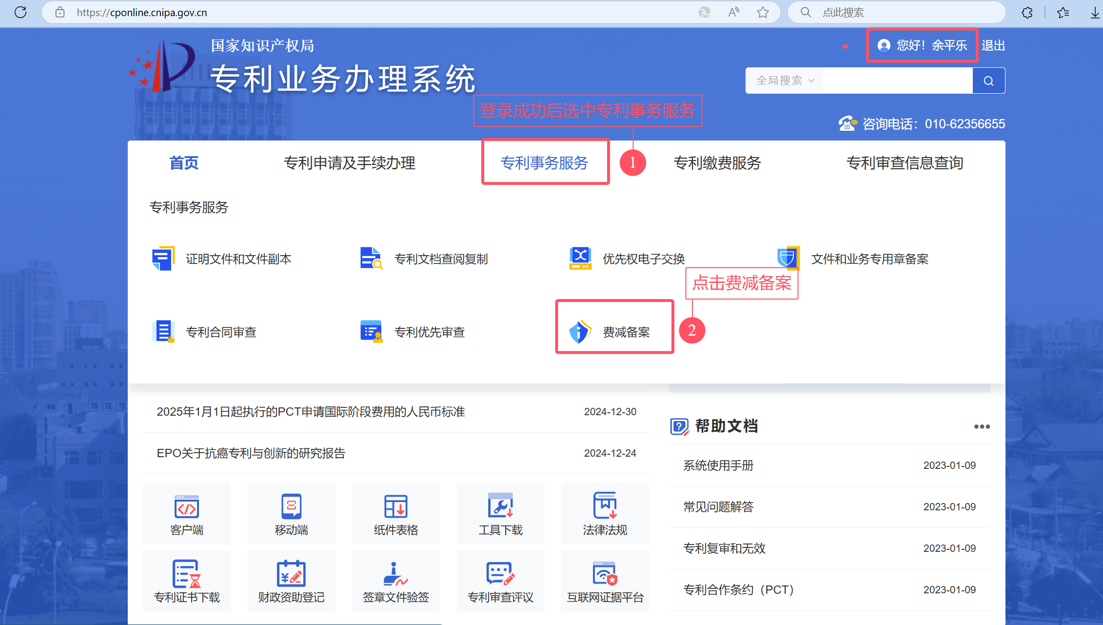Click 退出 to log out
This screenshot has width=1103, height=625.
[x=993, y=45]
